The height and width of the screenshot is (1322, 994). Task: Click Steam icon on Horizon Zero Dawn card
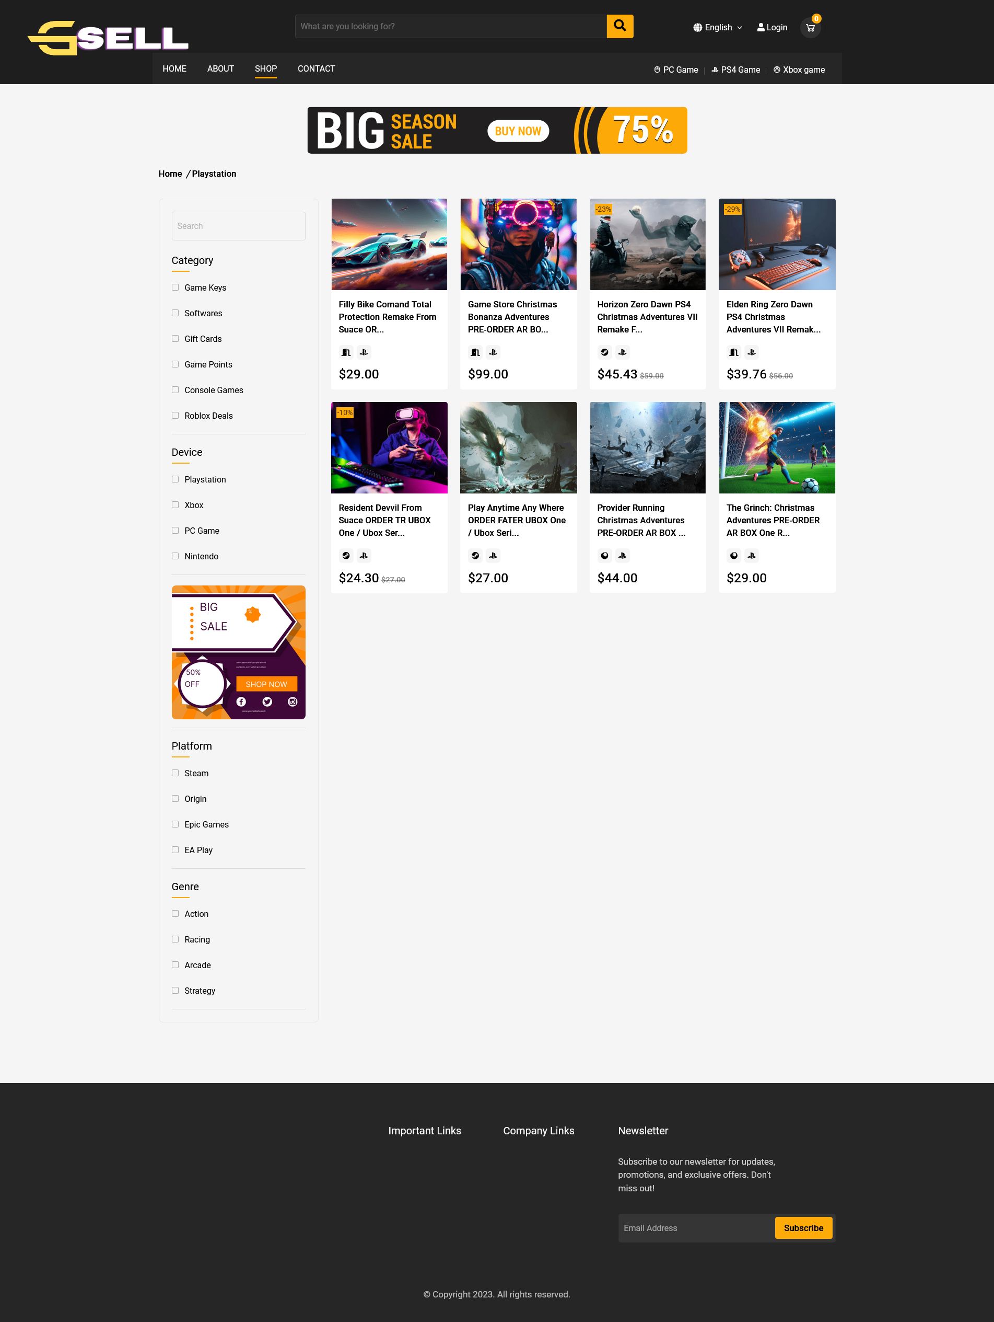click(604, 353)
